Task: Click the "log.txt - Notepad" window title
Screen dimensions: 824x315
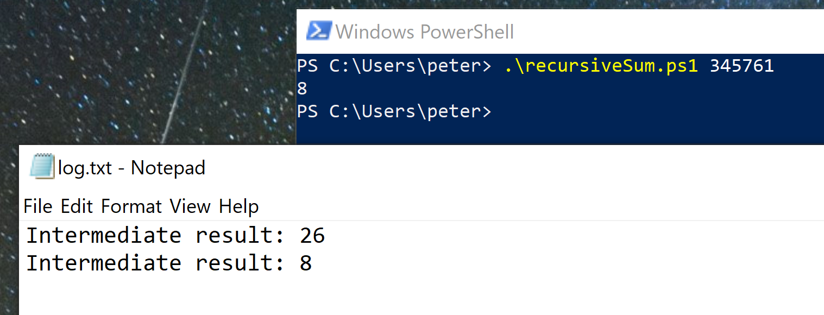Action: [131, 167]
